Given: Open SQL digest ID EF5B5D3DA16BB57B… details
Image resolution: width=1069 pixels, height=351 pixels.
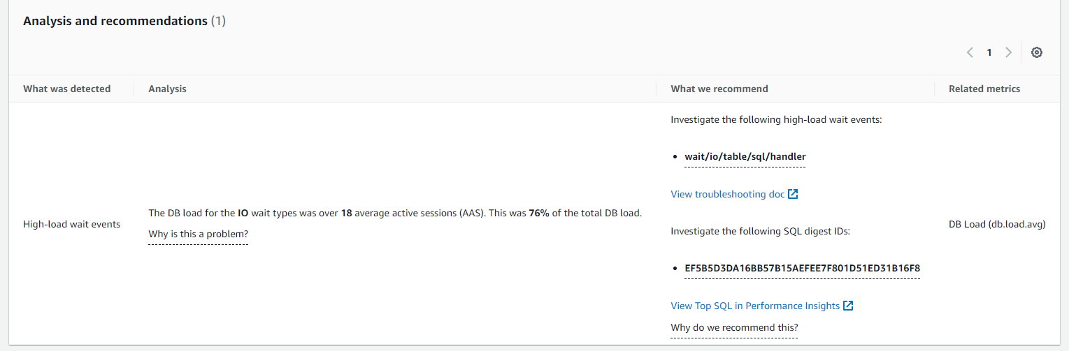Looking at the screenshot, I should click(802, 269).
